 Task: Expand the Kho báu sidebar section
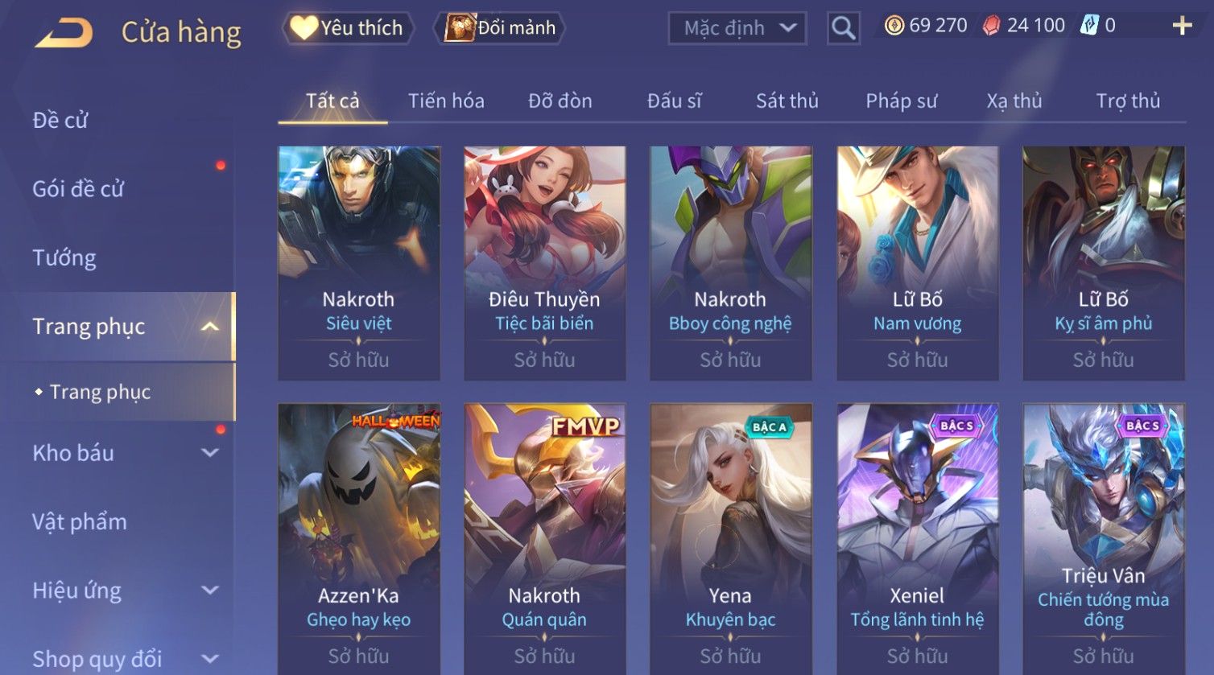[210, 453]
